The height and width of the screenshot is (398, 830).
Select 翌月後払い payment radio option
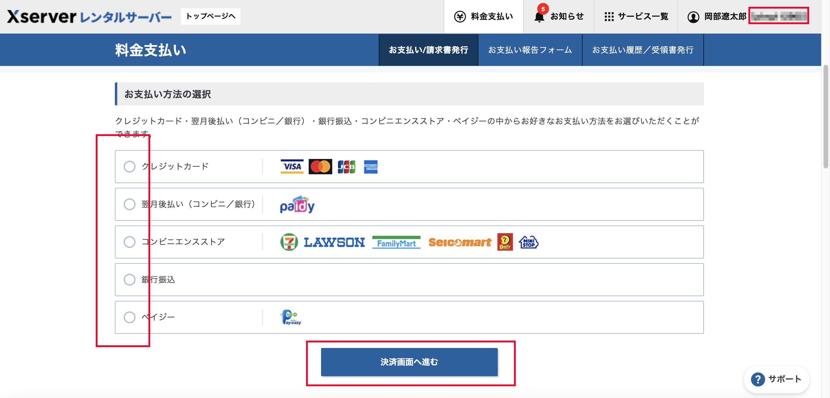tap(130, 204)
